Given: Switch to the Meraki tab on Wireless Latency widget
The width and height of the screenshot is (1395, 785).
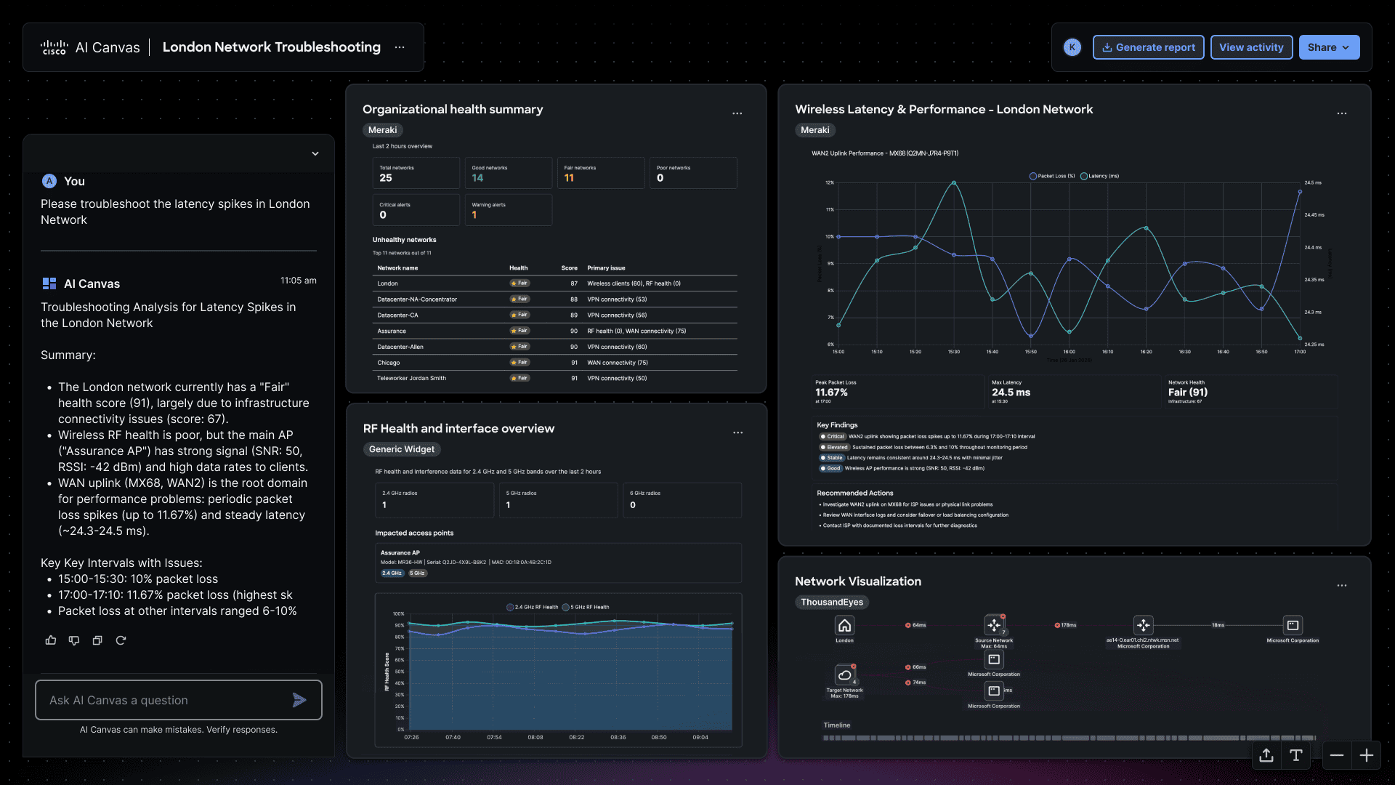Looking at the screenshot, I should [814, 130].
